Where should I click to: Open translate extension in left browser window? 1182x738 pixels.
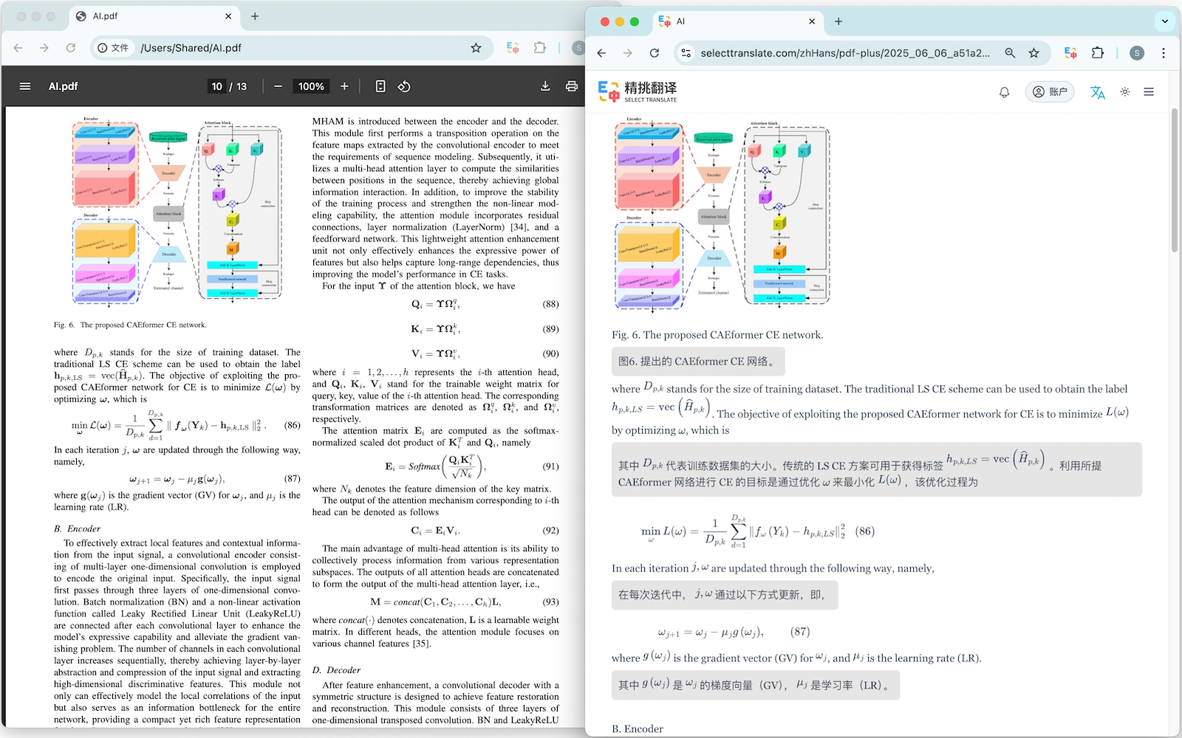coord(513,48)
